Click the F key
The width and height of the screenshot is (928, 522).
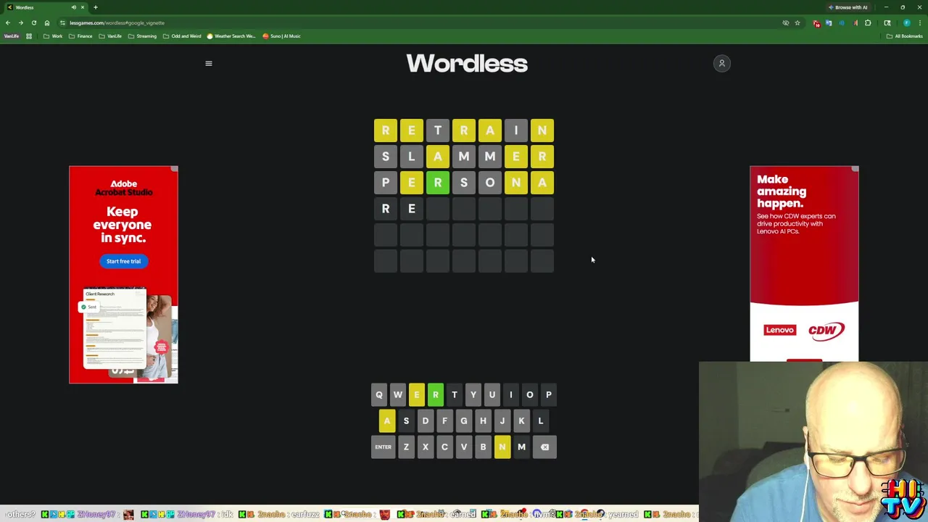click(444, 420)
